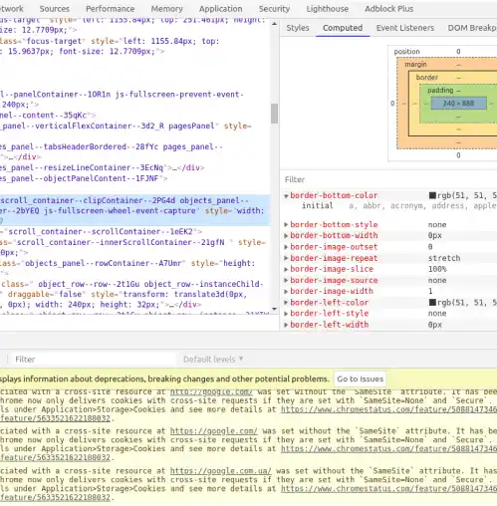This screenshot has height=506, width=497.
Task: Switch to the Styles tab
Action: (x=298, y=28)
